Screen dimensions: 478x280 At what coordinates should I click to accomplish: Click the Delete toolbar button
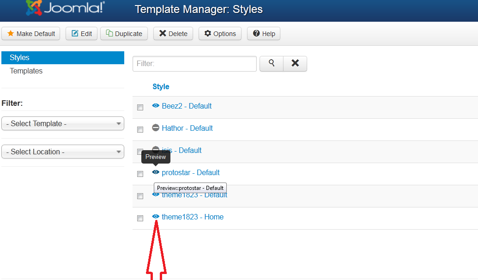(173, 34)
